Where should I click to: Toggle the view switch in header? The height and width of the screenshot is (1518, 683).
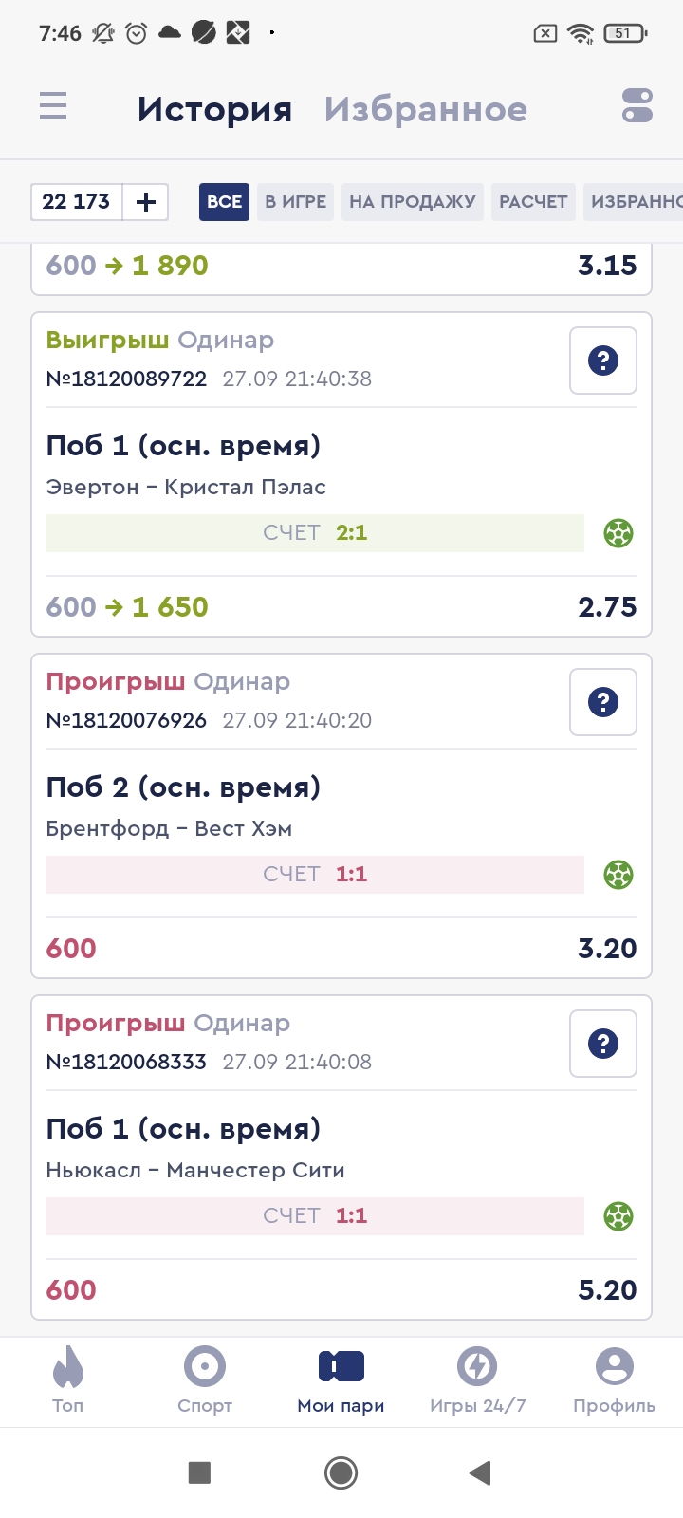click(637, 105)
